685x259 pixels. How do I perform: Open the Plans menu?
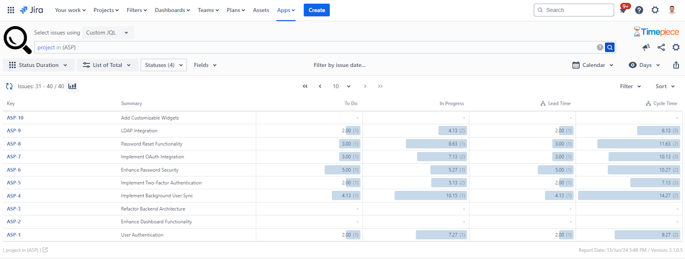click(x=236, y=10)
